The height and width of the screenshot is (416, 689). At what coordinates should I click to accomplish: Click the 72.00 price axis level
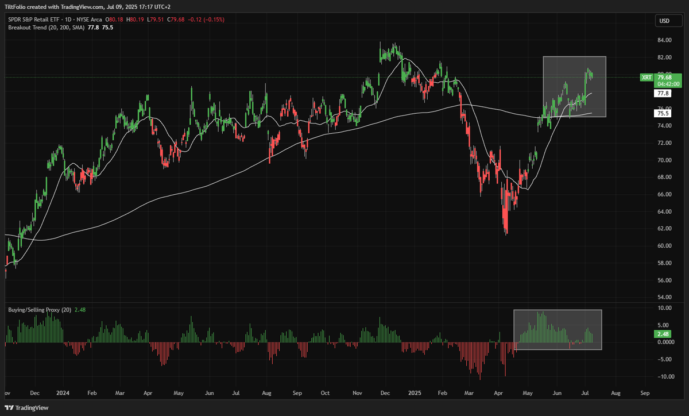coord(665,143)
